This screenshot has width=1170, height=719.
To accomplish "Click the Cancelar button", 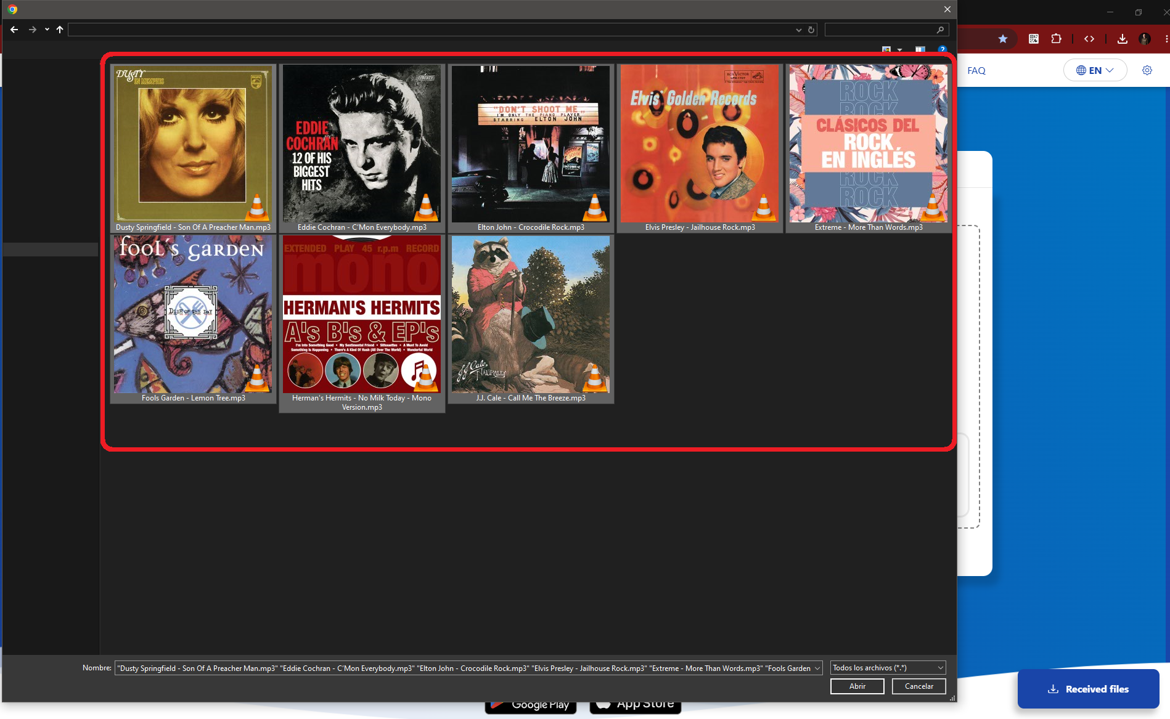I will coord(918,686).
